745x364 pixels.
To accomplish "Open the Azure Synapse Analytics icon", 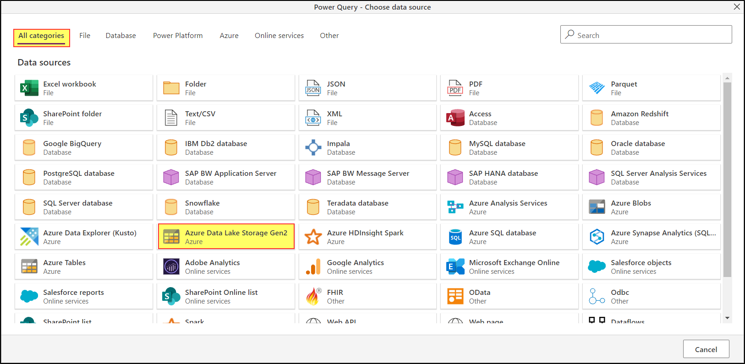I will point(597,237).
